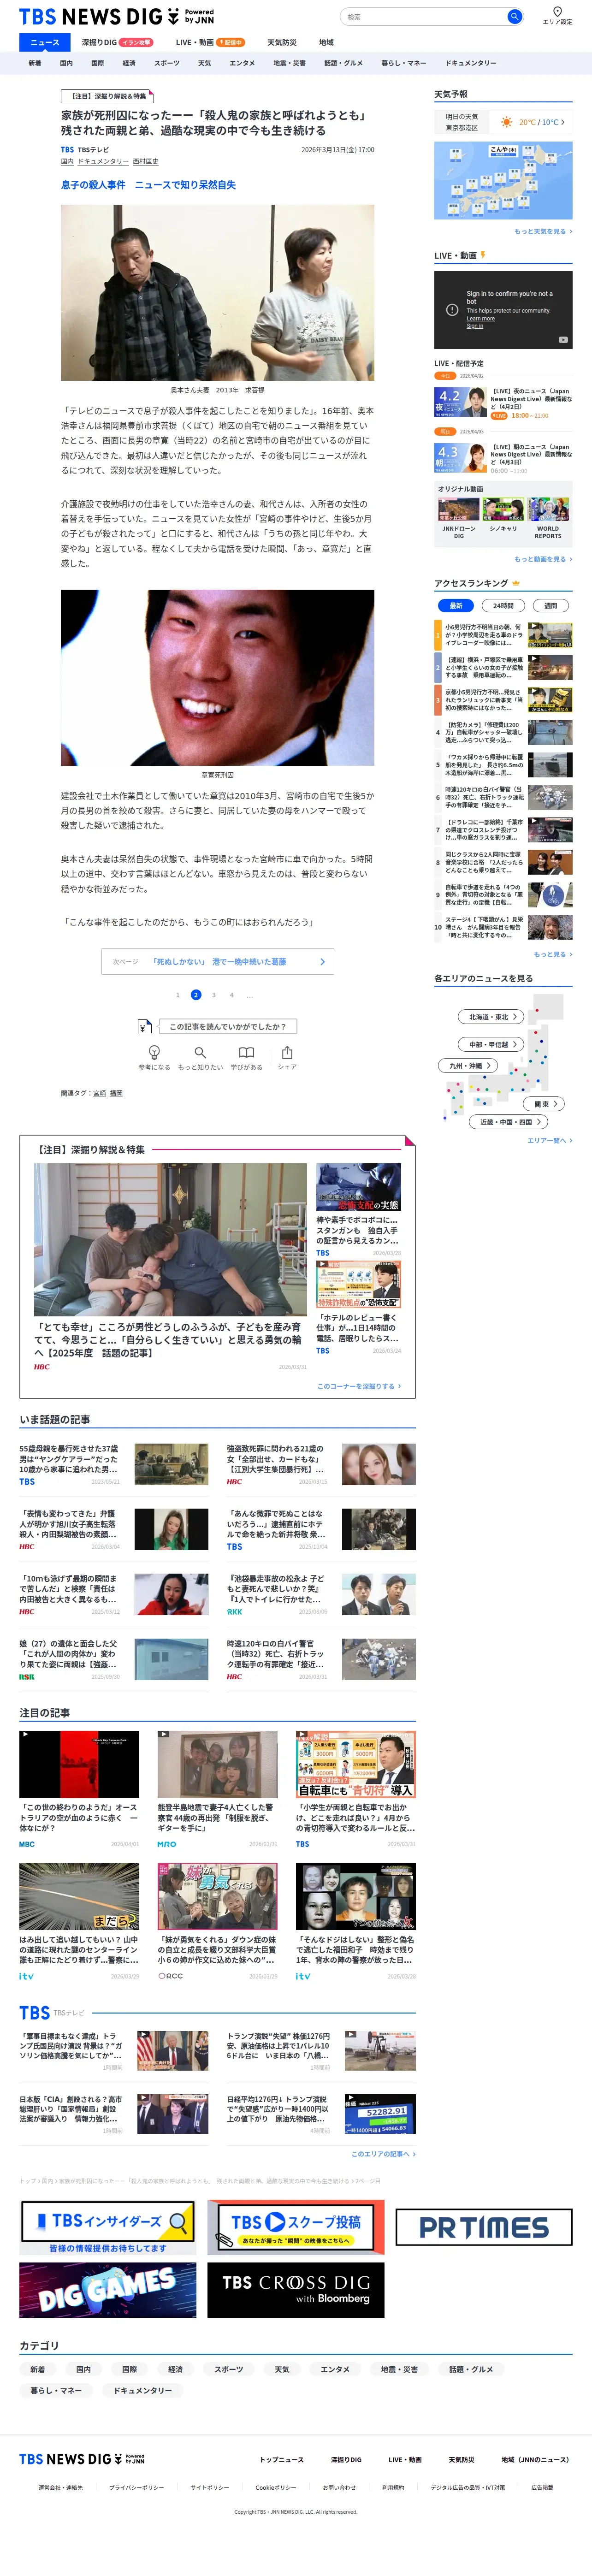Click the Sign in link in video player

point(474,326)
